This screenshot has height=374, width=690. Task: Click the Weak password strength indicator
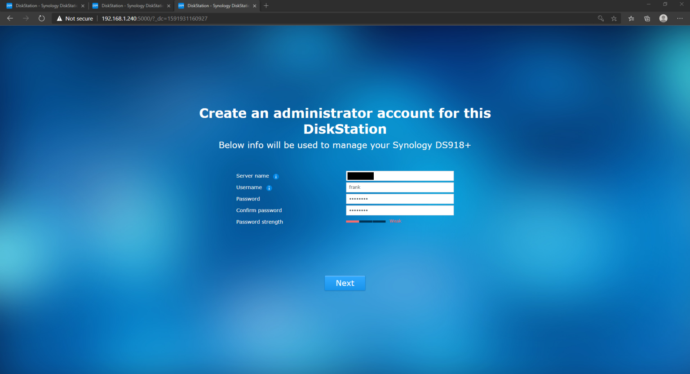pos(395,221)
